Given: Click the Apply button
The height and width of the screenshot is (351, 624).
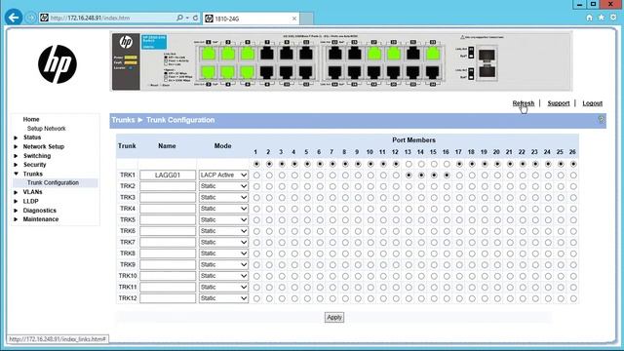Looking at the screenshot, I should coord(333,317).
